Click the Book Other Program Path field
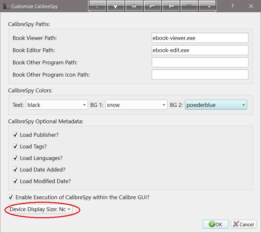This screenshot has width=261, height=233. (200, 62)
